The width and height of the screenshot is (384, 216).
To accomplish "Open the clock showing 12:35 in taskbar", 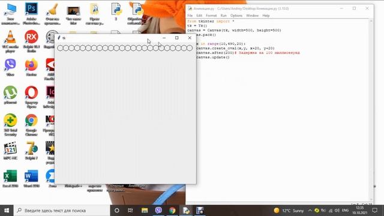I will 360,211.
